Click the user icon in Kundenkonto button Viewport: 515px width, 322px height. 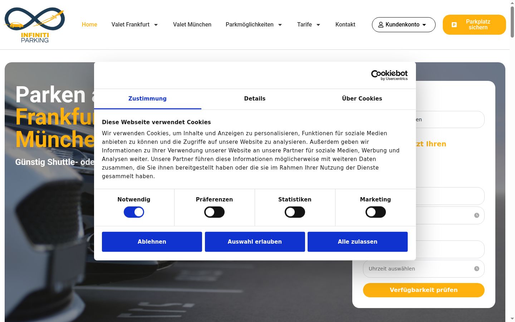(381, 25)
